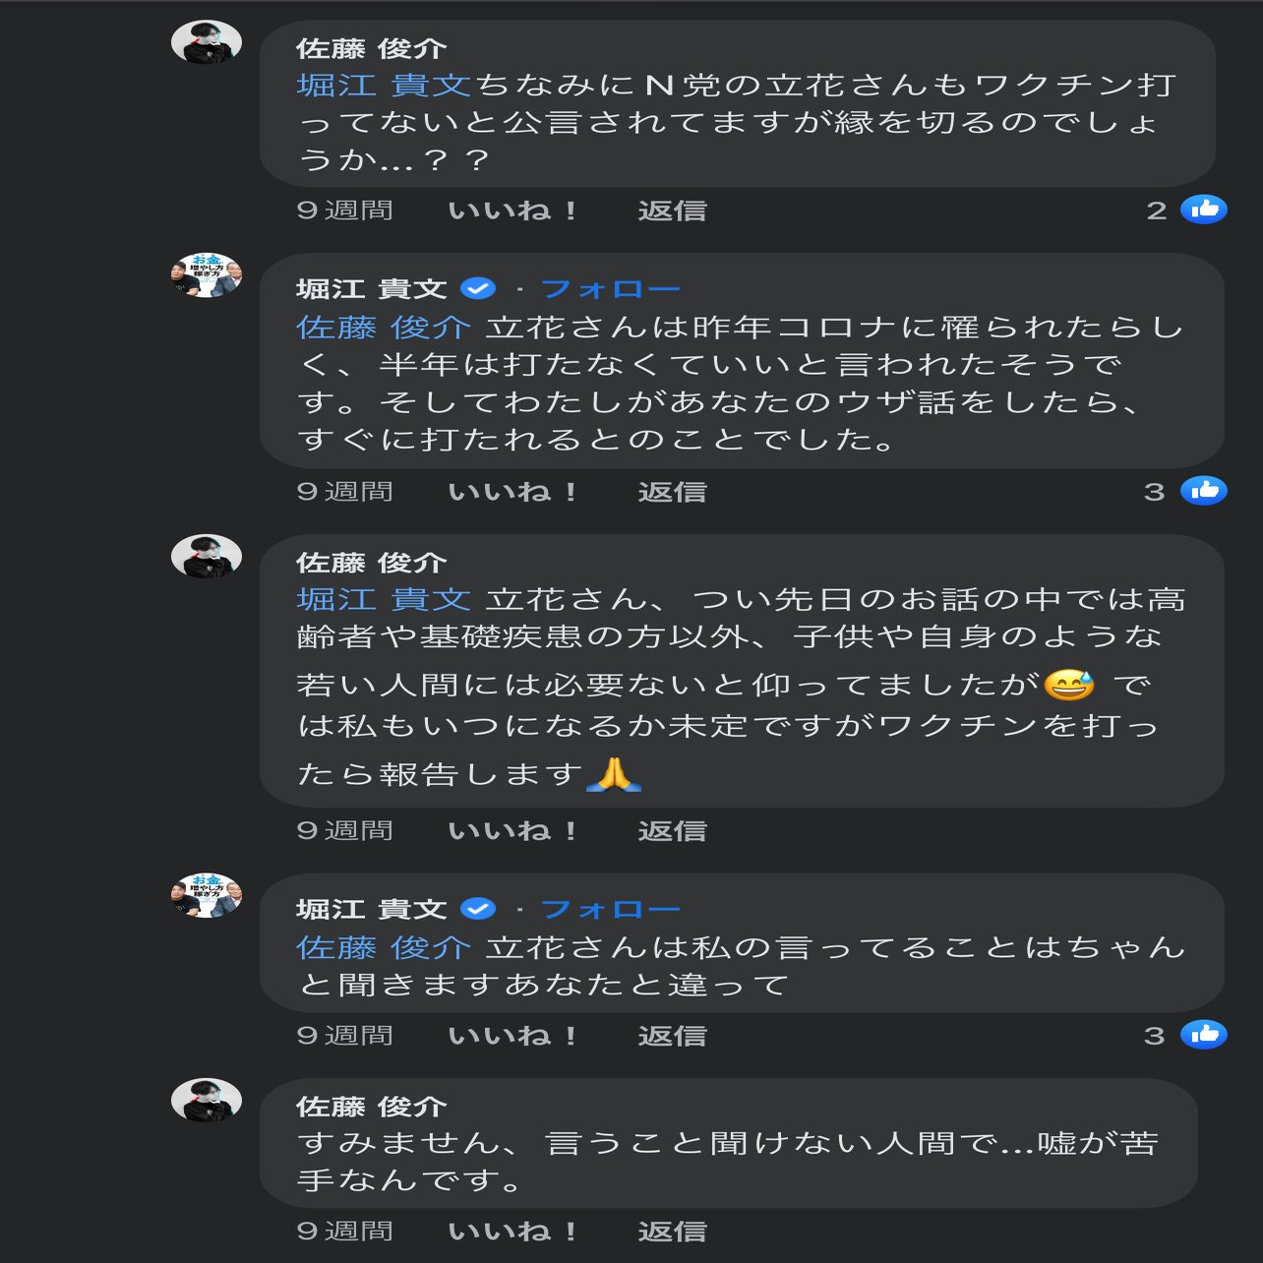Click フォロー on the あなたと違って comment
The image size is (1263, 1263).
click(610, 909)
